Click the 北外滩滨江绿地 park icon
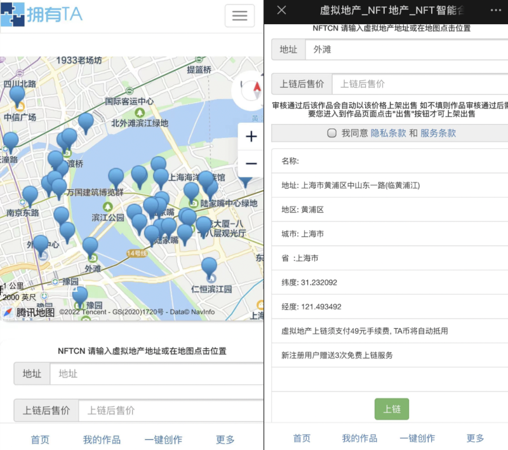This screenshot has width=508, height=450. (x=140, y=112)
